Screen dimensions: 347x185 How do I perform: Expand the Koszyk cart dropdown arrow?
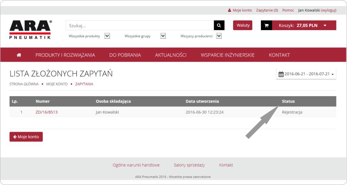(x=325, y=25)
